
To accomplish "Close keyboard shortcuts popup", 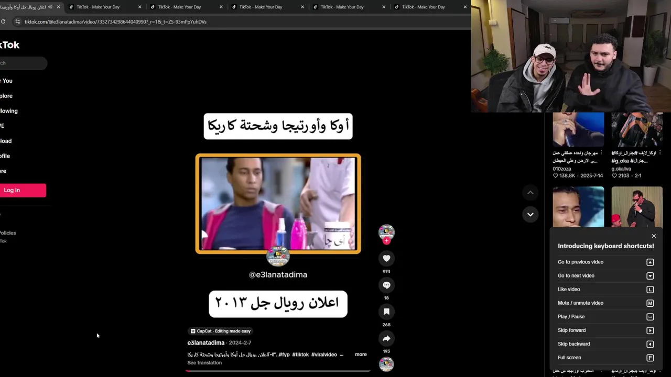I will [654, 236].
